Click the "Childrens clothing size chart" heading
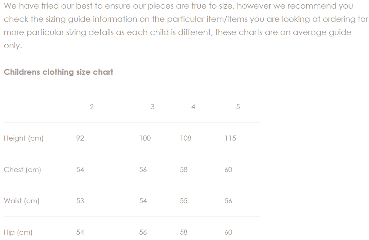 point(58,72)
